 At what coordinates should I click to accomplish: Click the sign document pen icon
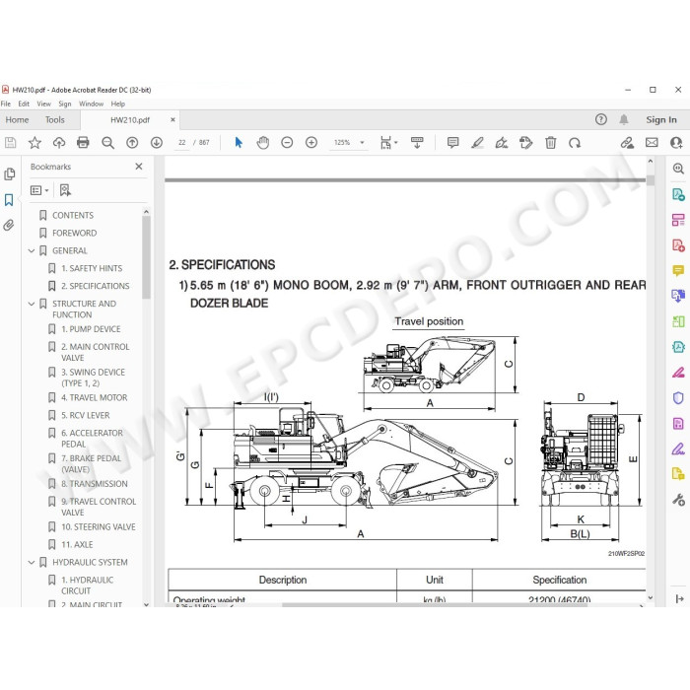[502, 143]
